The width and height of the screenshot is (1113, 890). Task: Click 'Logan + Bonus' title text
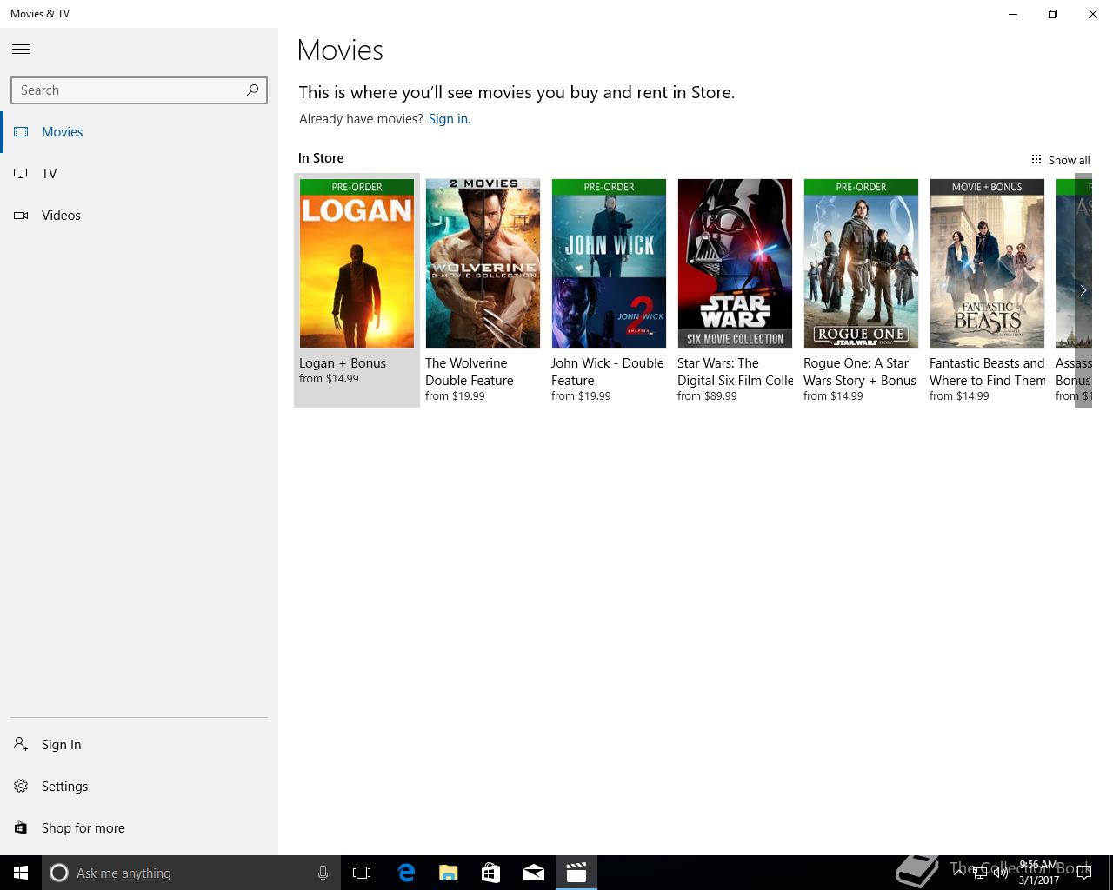coord(343,363)
